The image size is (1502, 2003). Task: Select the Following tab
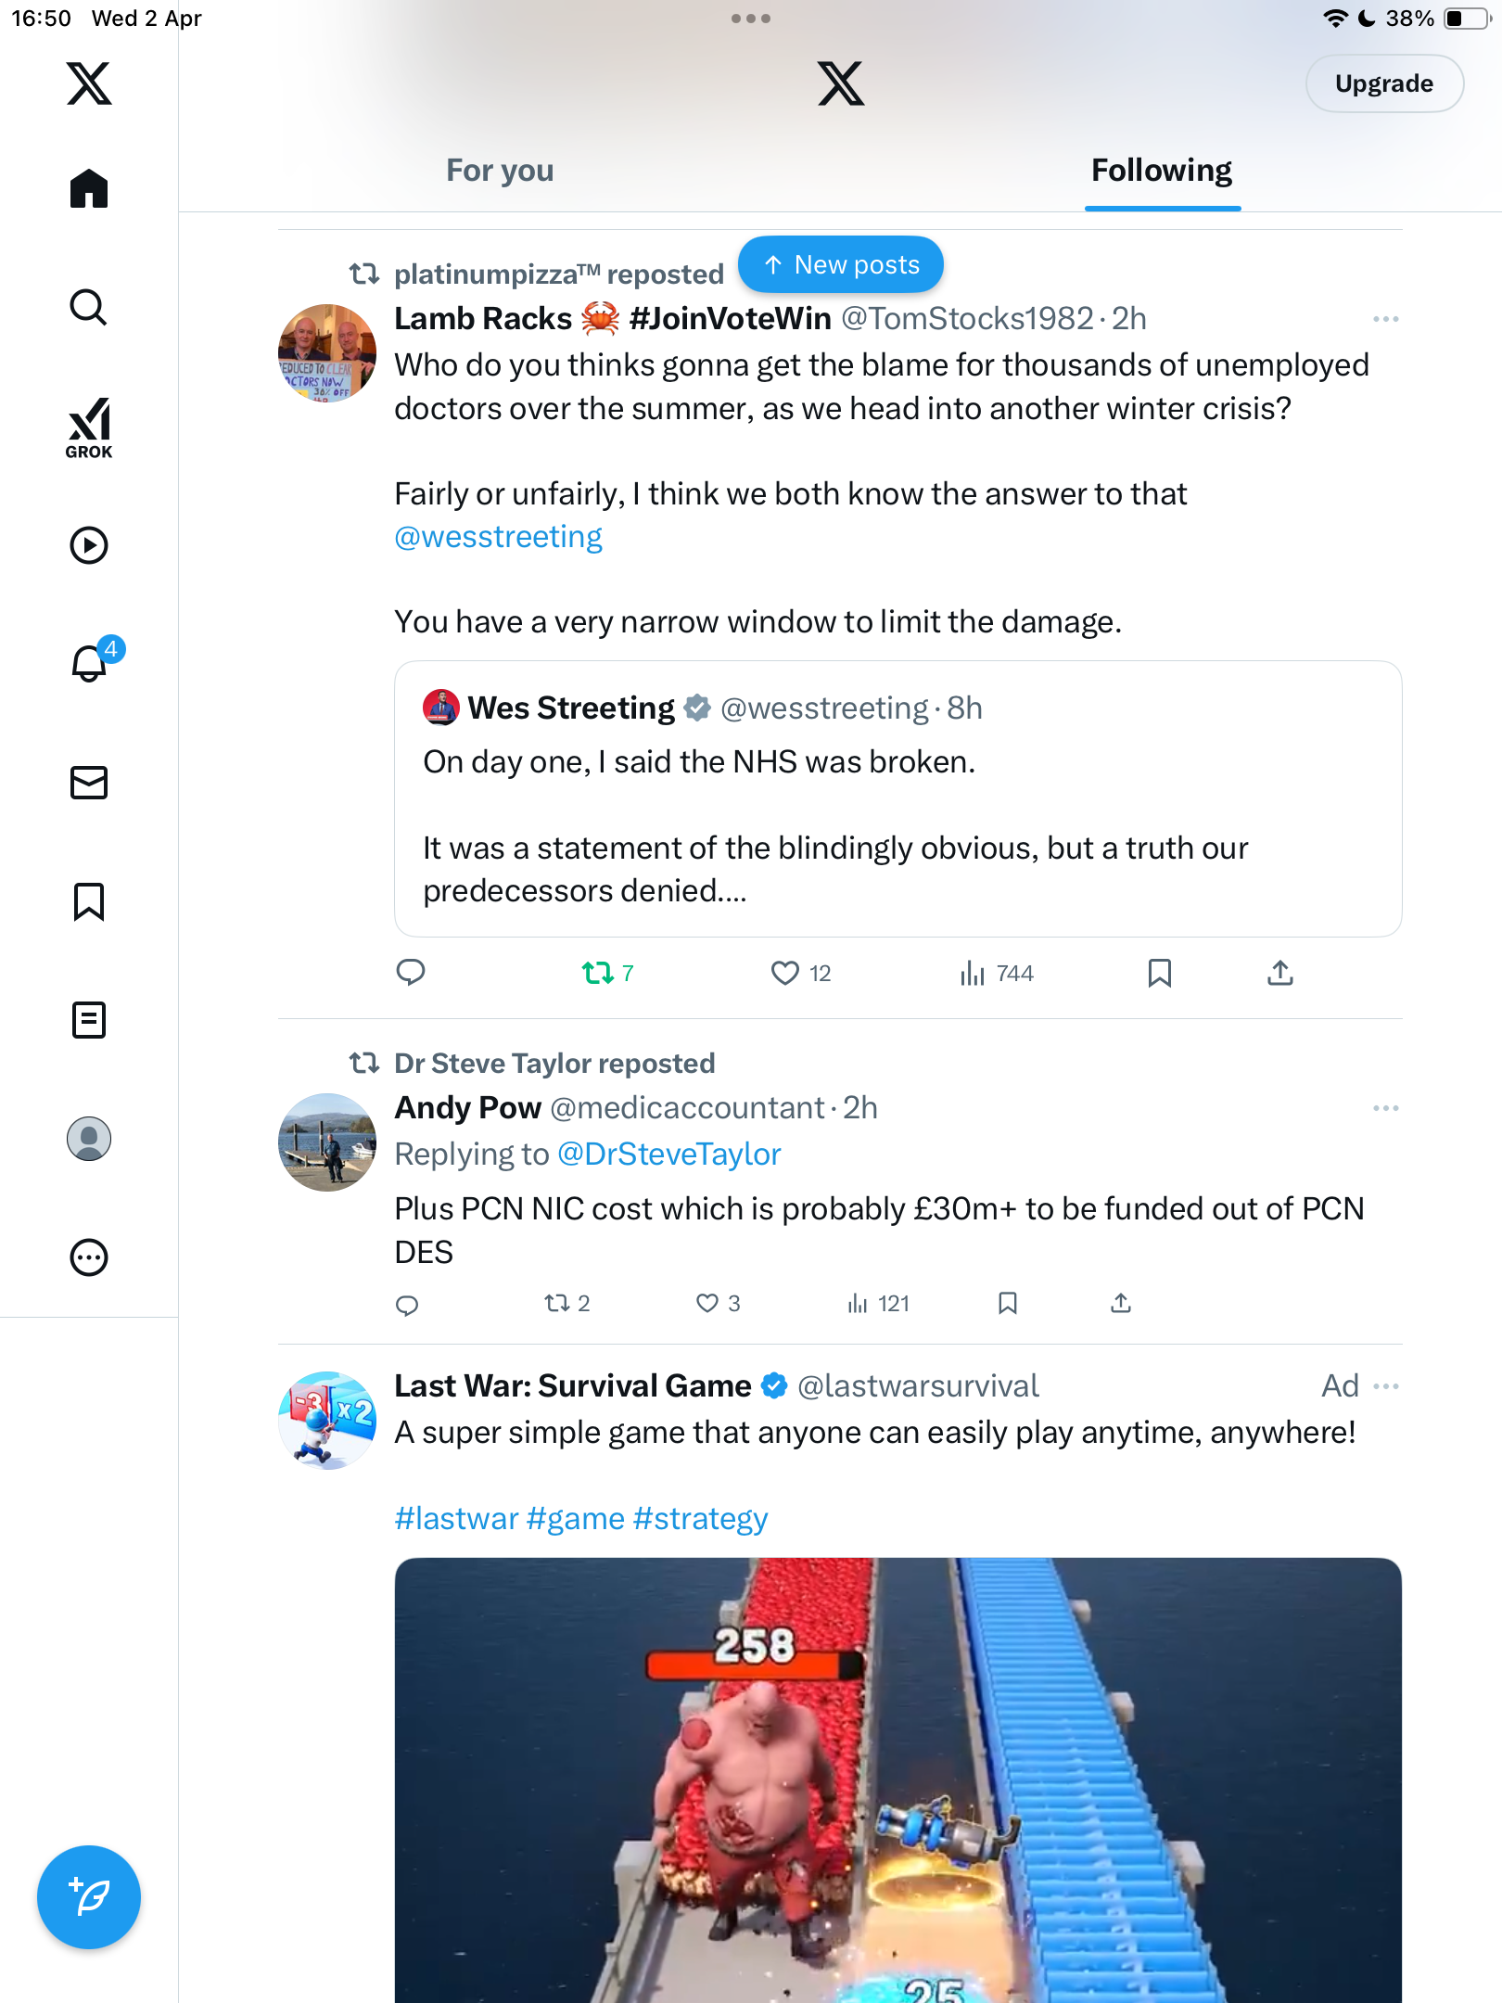pos(1162,171)
